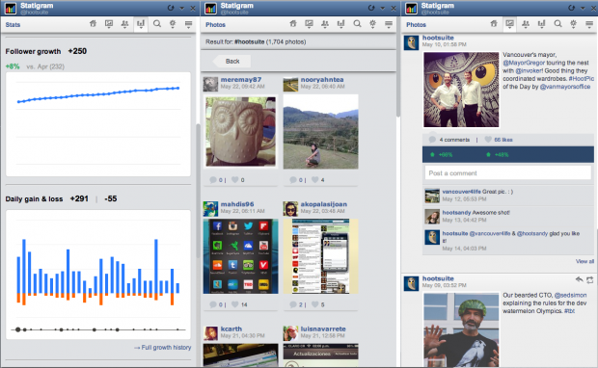Open home feed icon in Stats column
The height and width of the screenshot is (368, 598).
coord(93,24)
